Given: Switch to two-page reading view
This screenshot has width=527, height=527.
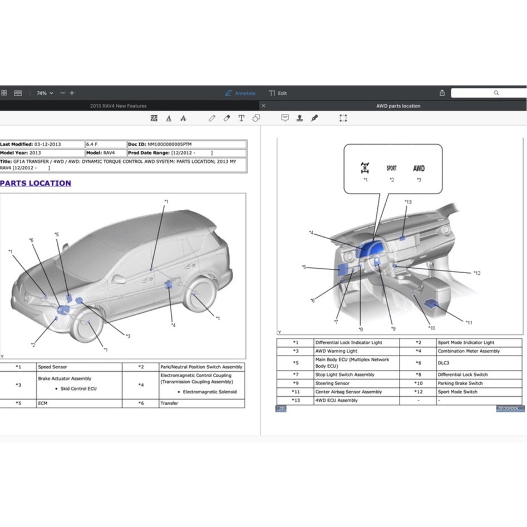Looking at the screenshot, I should click(18, 93).
